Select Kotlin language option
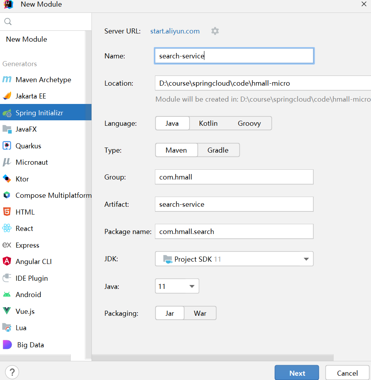371x380 pixels. (208, 123)
